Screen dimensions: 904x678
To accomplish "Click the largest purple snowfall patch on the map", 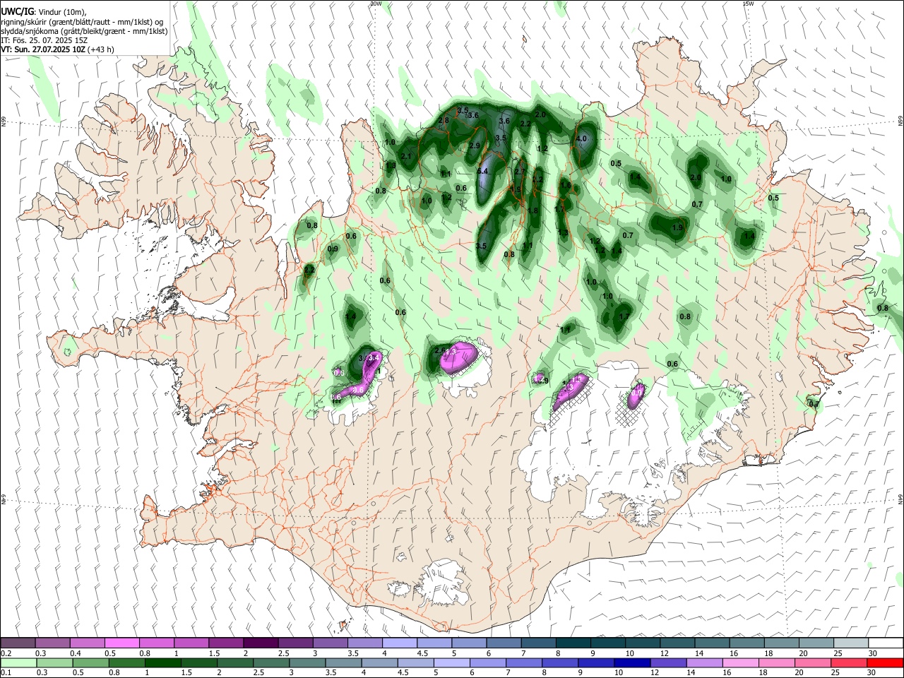I will click(459, 357).
